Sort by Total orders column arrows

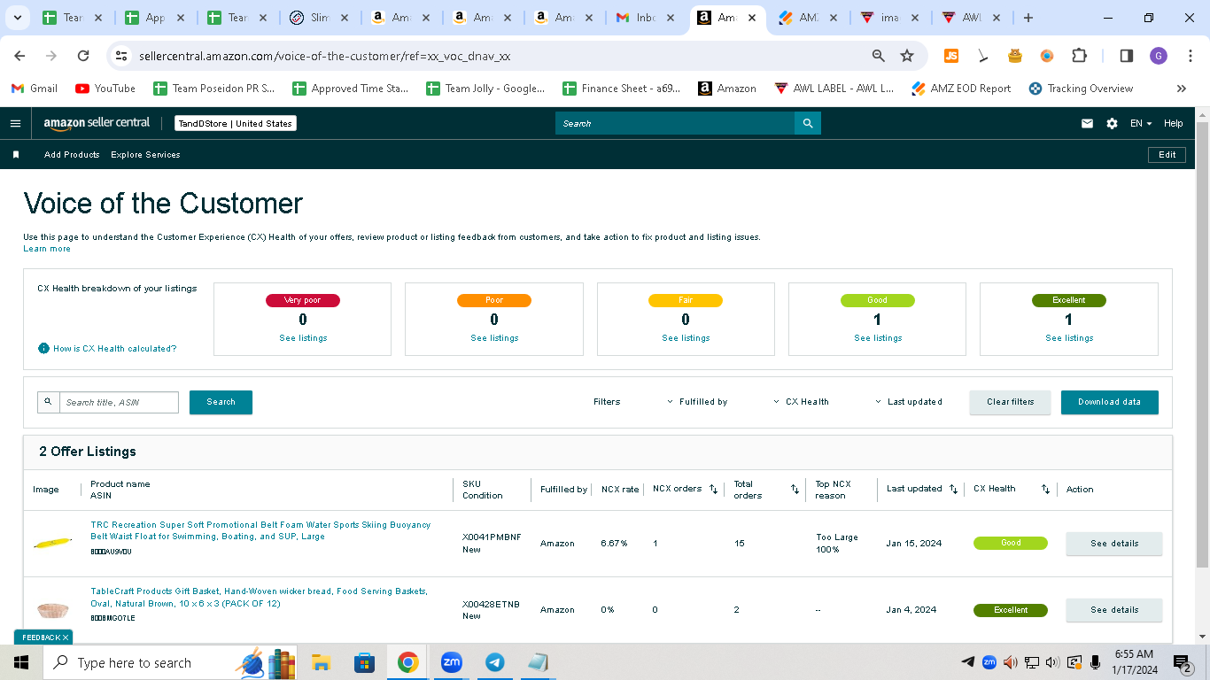(x=795, y=489)
